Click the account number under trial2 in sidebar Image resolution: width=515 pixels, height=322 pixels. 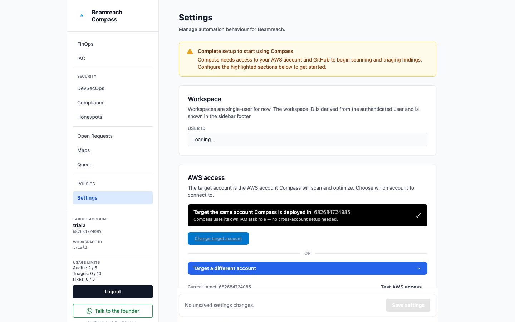(x=87, y=231)
